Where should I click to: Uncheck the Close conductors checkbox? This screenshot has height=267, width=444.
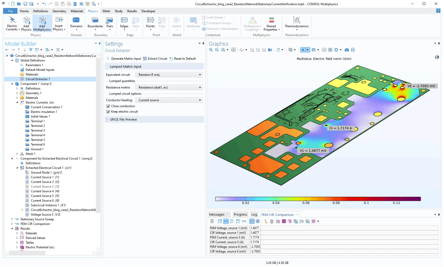[108, 106]
